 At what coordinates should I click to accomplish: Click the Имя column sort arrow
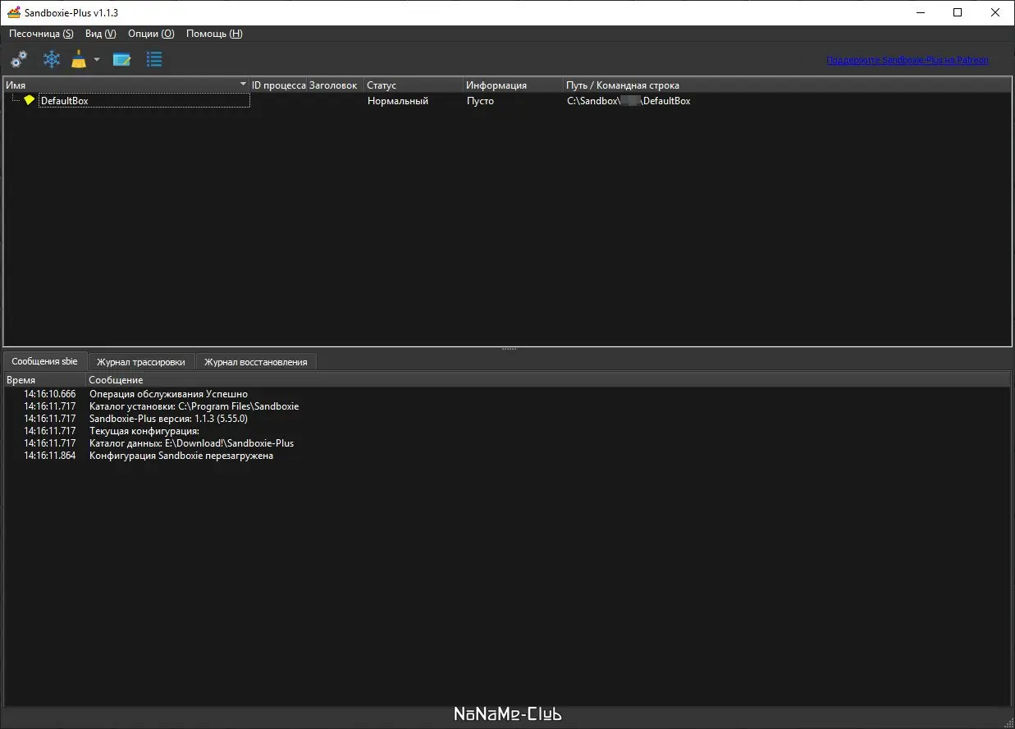(243, 85)
